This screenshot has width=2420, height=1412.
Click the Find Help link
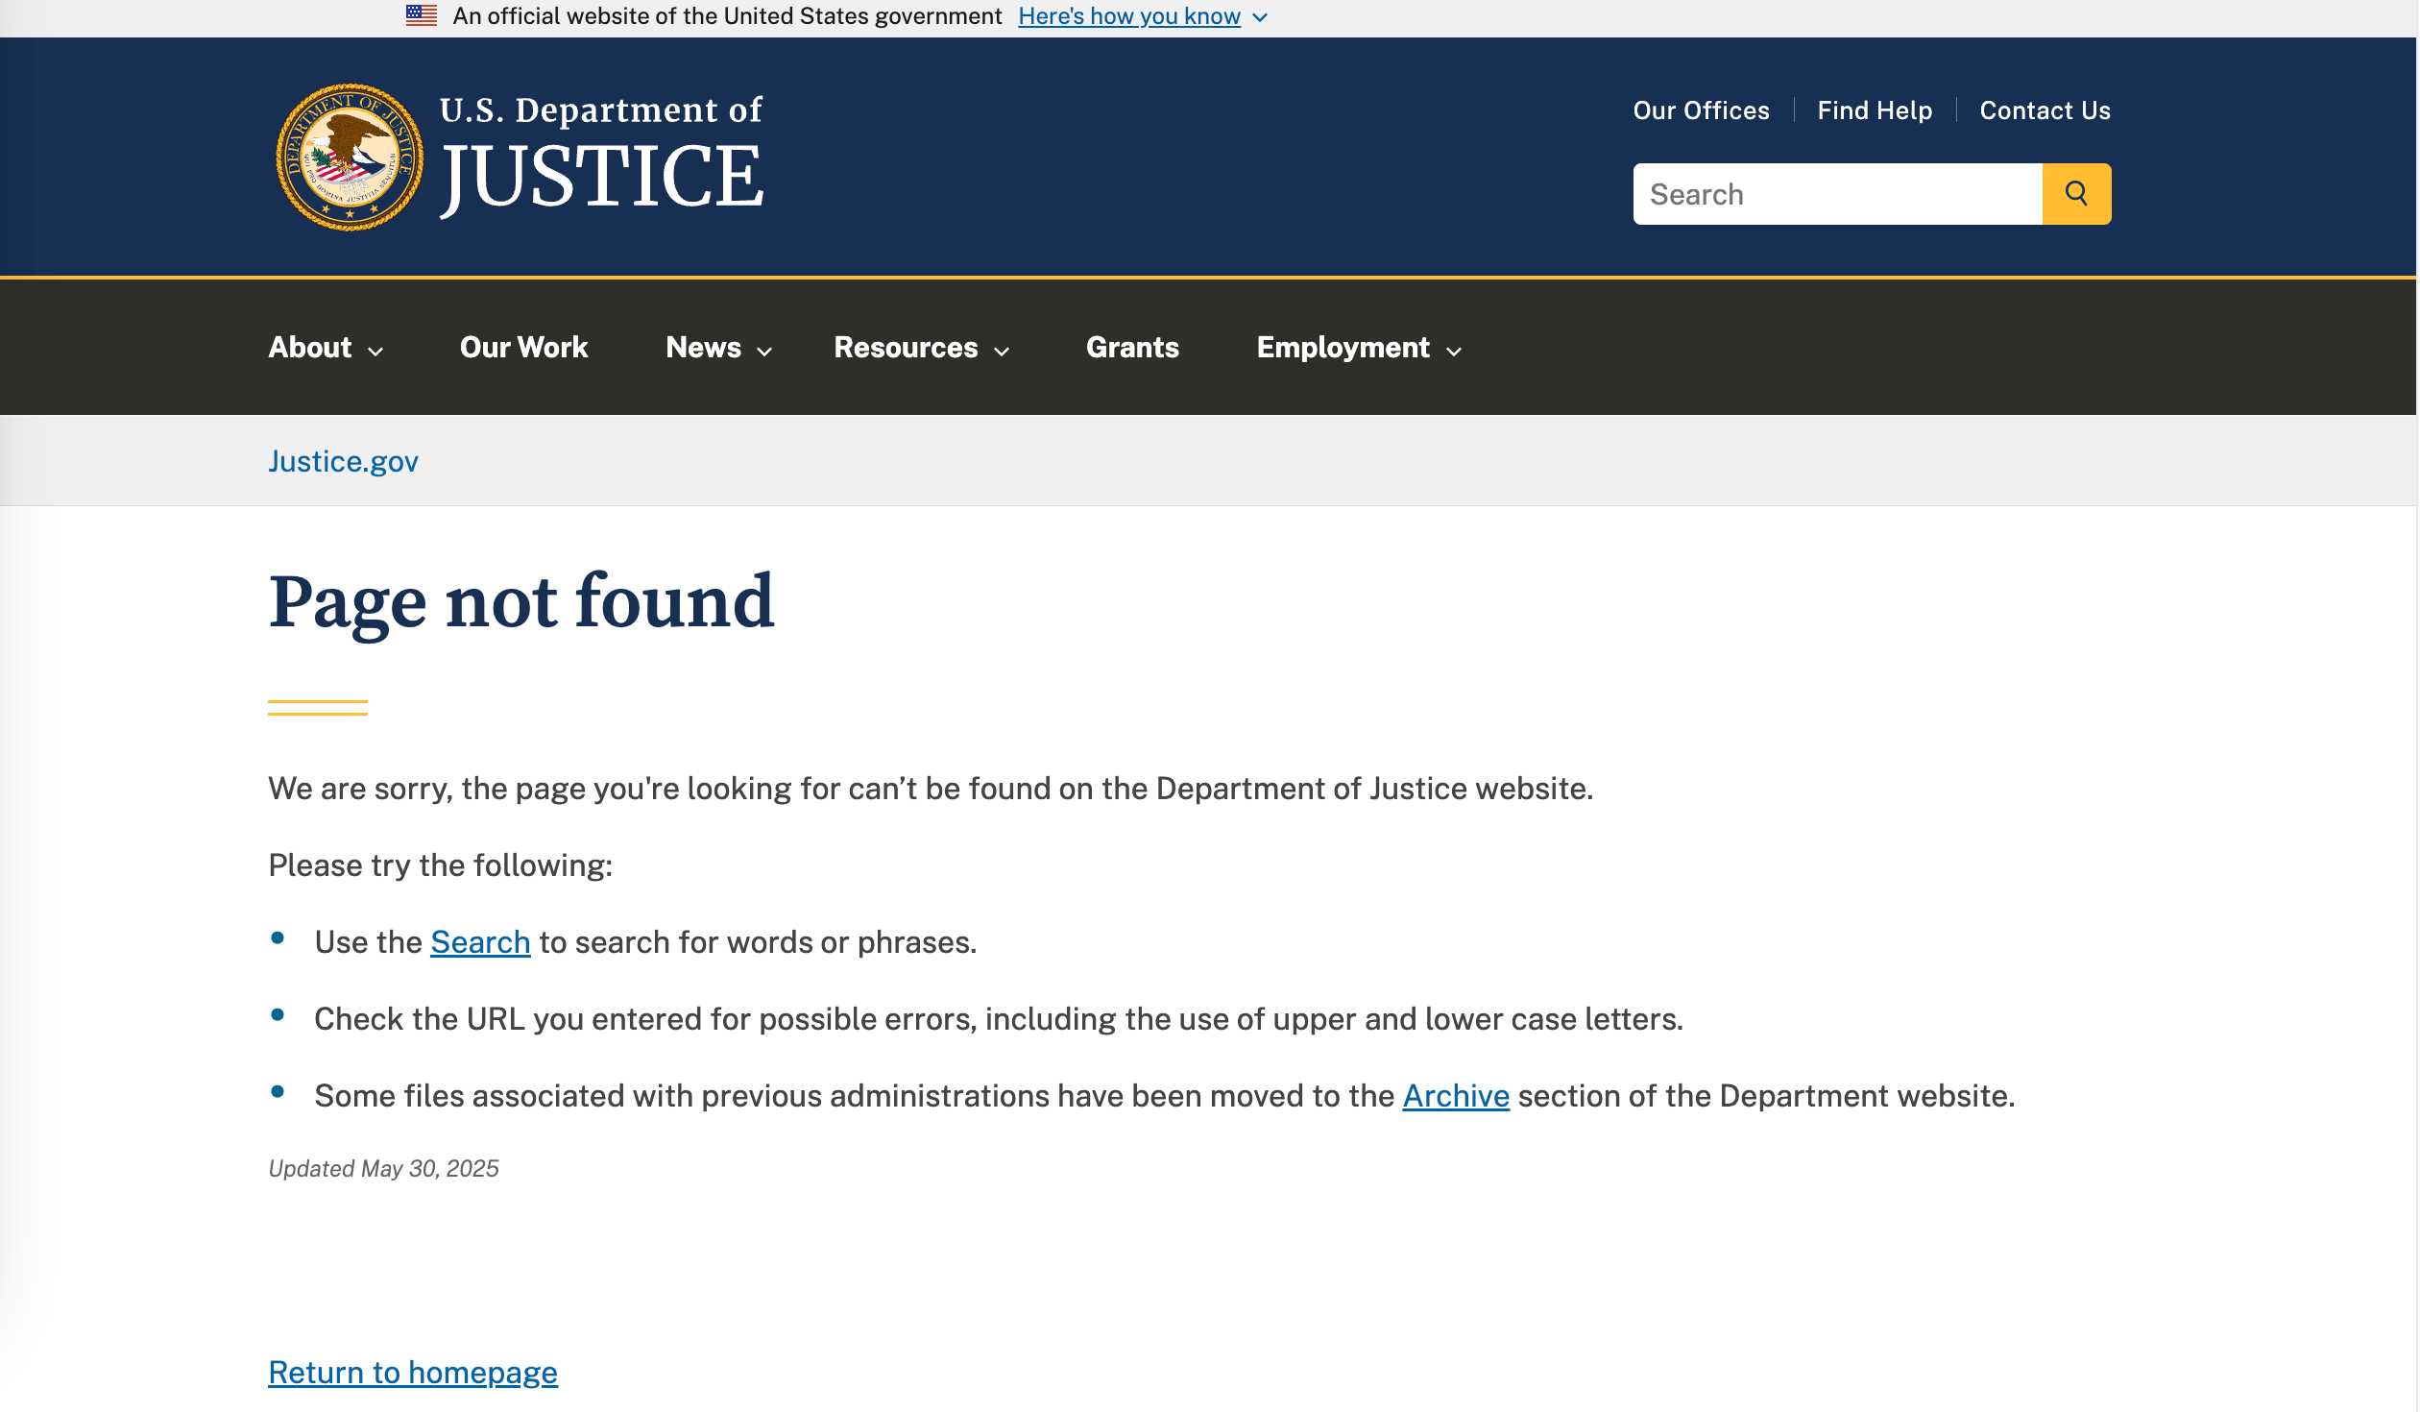coord(1875,110)
